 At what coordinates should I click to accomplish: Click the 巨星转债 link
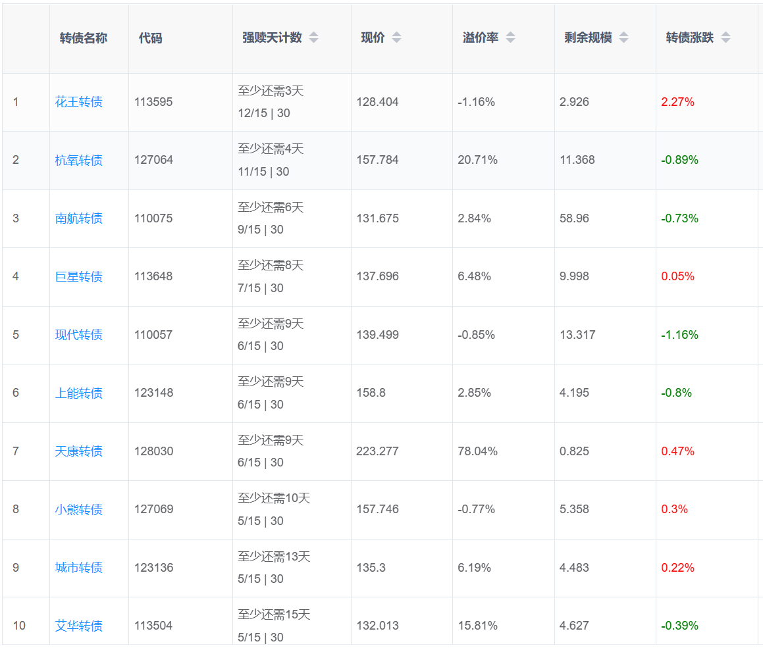pos(79,277)
